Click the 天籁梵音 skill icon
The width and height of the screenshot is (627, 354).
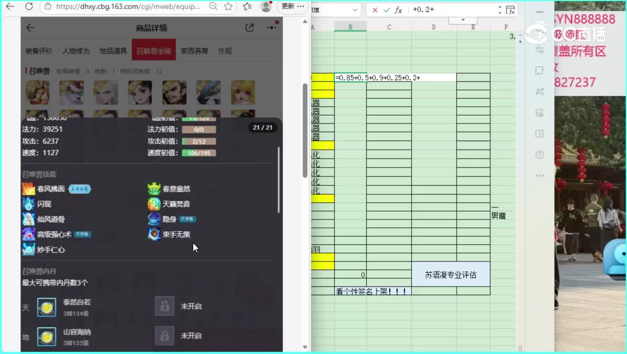click(x=154, y=204)
